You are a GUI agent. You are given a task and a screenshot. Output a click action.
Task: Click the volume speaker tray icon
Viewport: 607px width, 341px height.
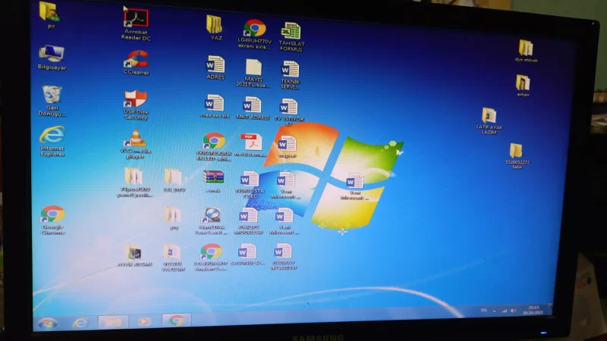(514, 311)
